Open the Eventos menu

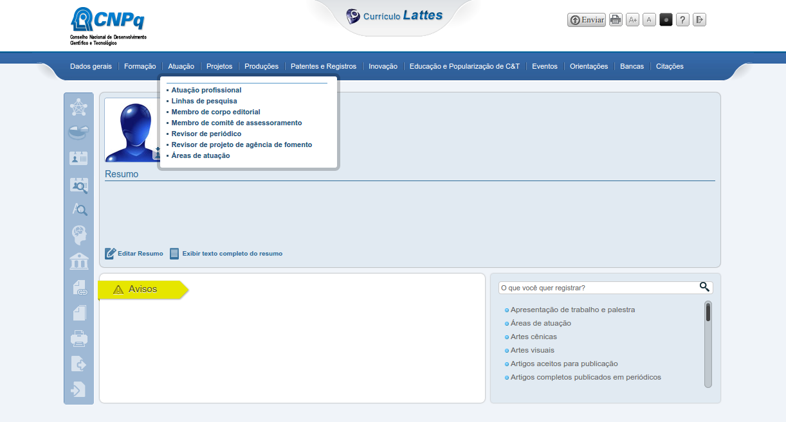pos(545,66)
